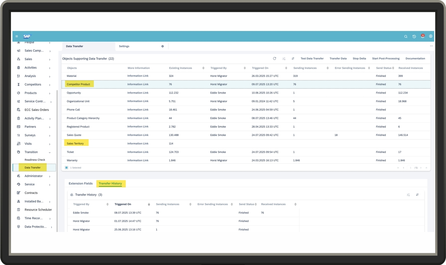Click the Products sidebar icon
This screenshot has height=265, width=446.
19,93
